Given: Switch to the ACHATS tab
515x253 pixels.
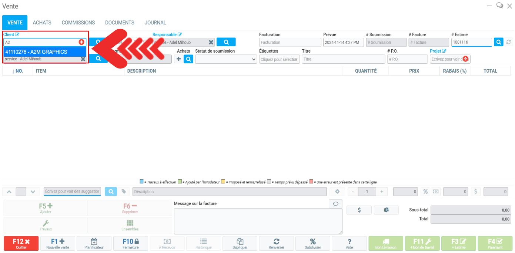Looking at the screenshot, I should tap(42, 23).
